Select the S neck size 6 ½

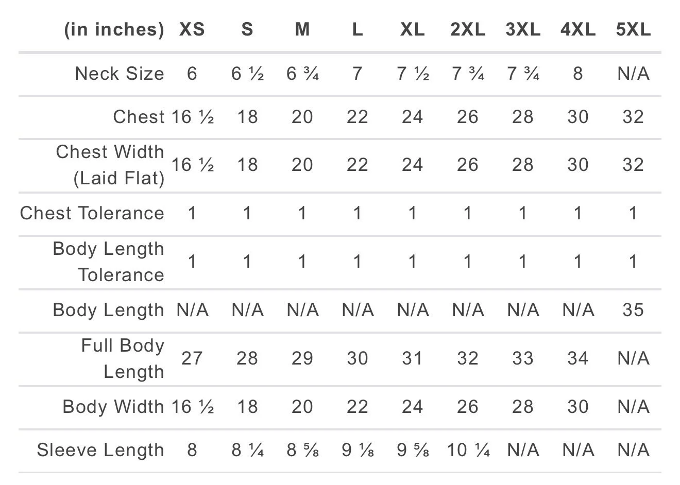[x=247, y=74]
